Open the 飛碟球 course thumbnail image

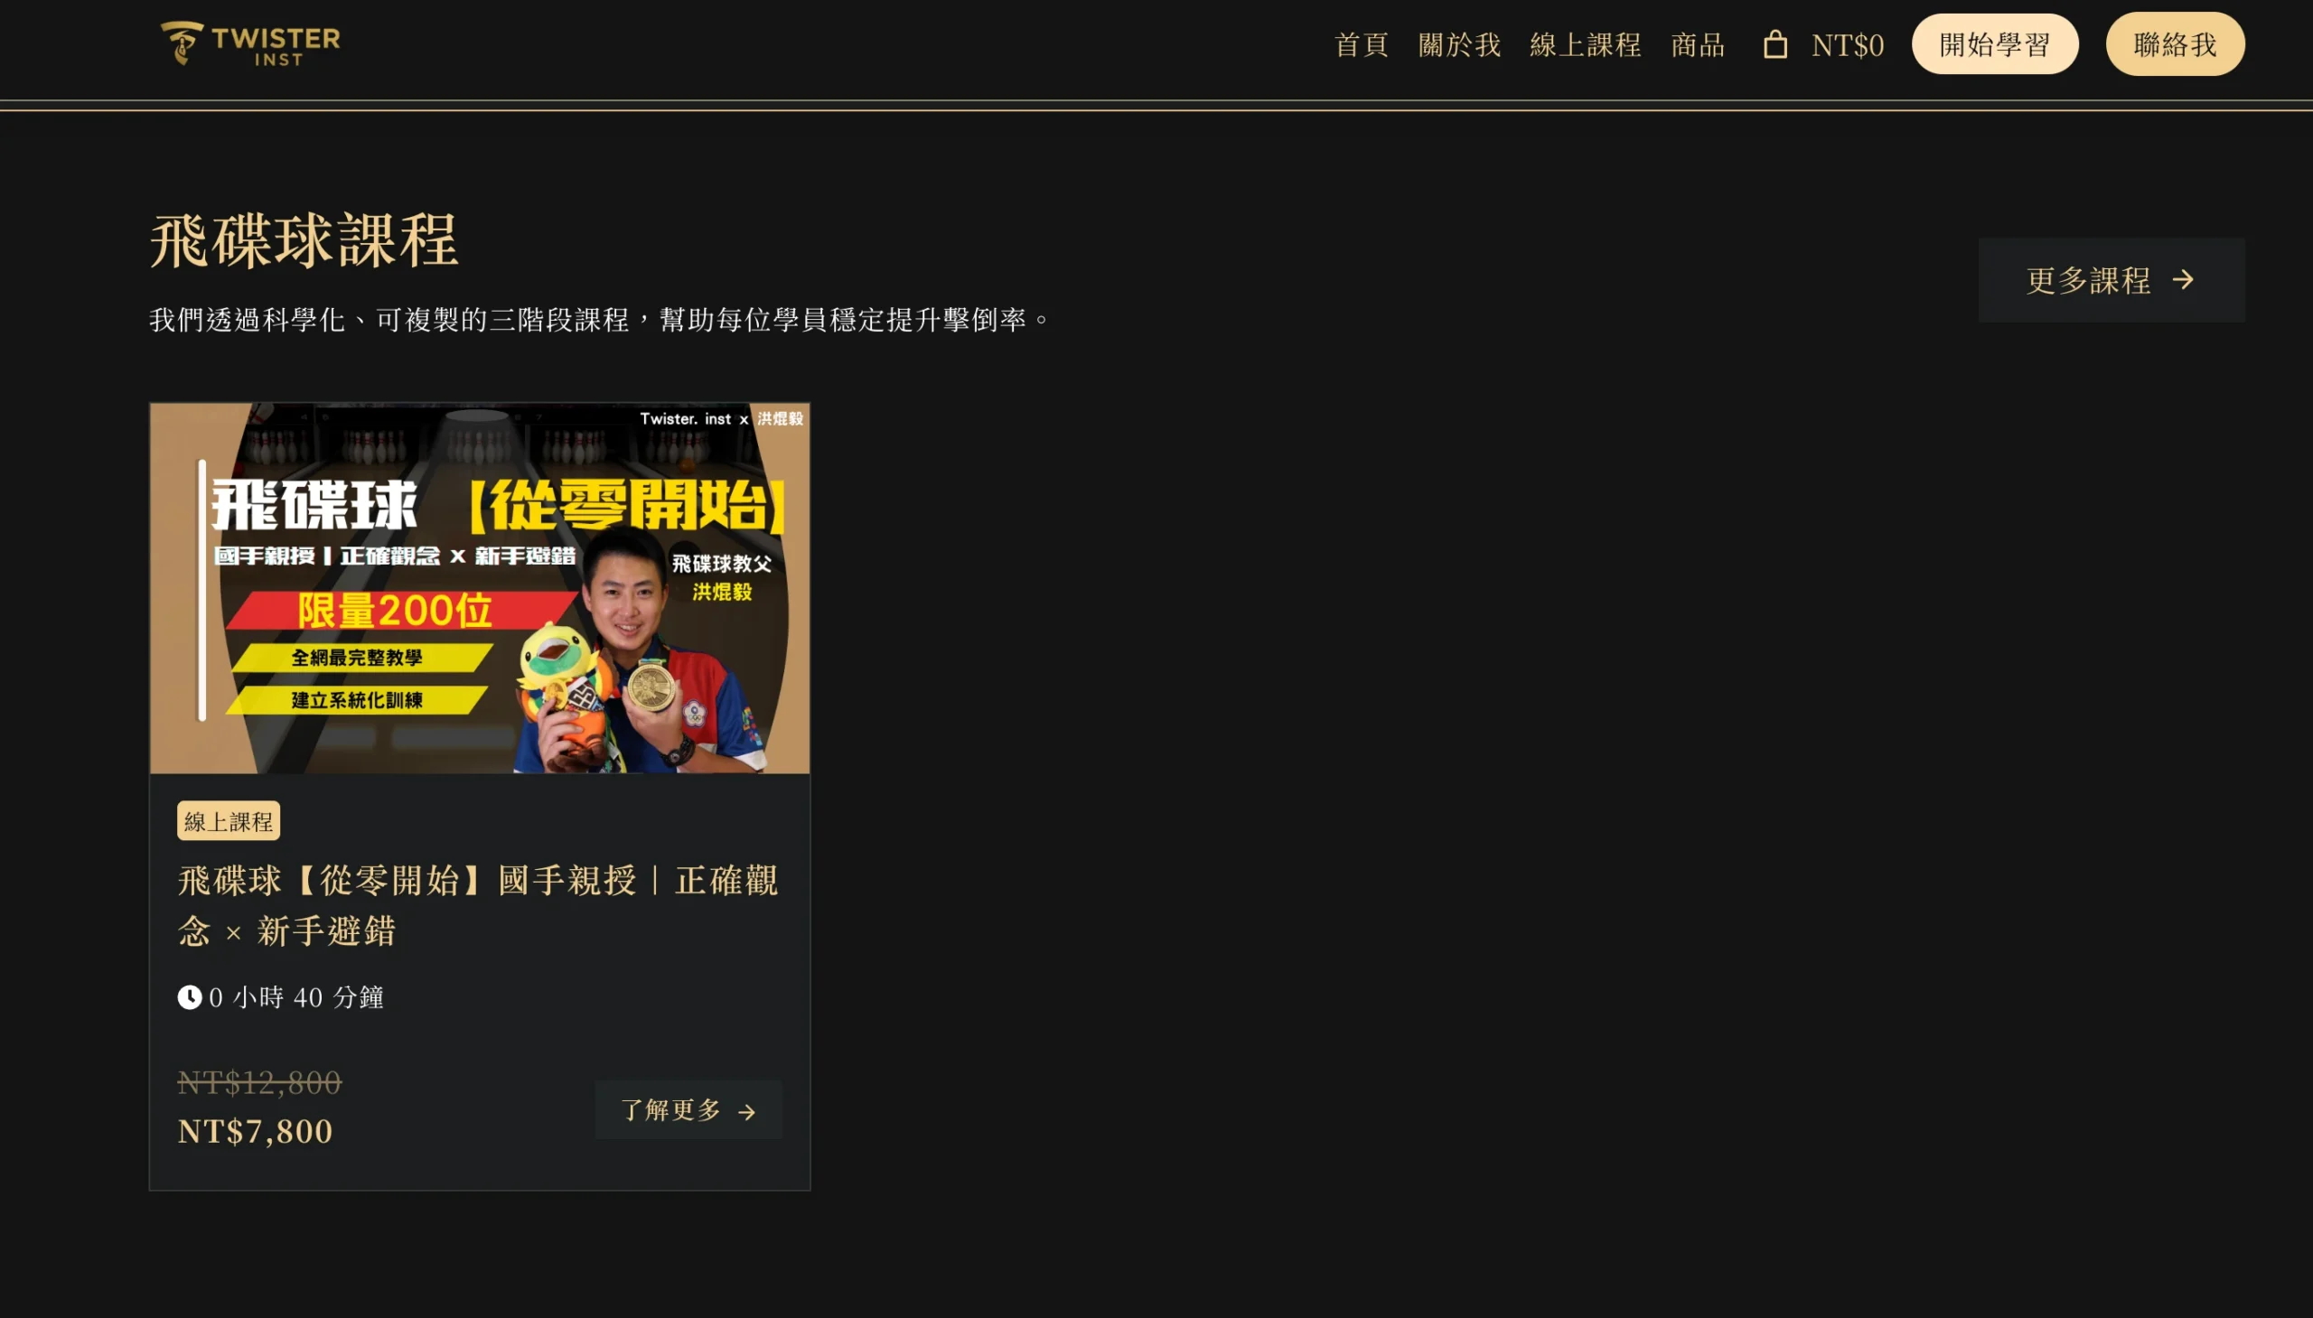tap(480, 588)
